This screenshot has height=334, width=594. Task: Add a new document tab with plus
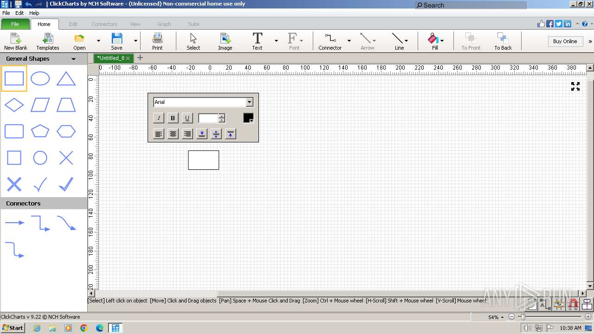pos(140,58)
